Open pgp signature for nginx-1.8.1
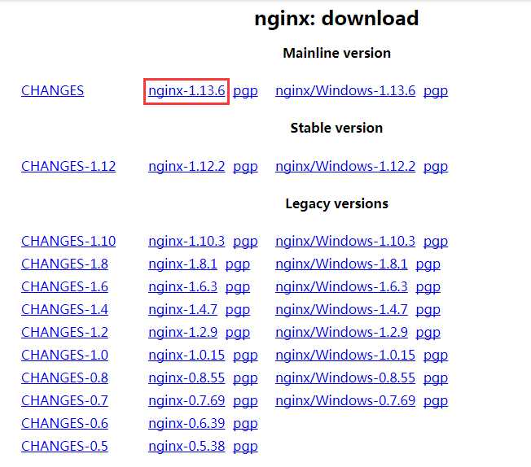 [x=238, y=264]
